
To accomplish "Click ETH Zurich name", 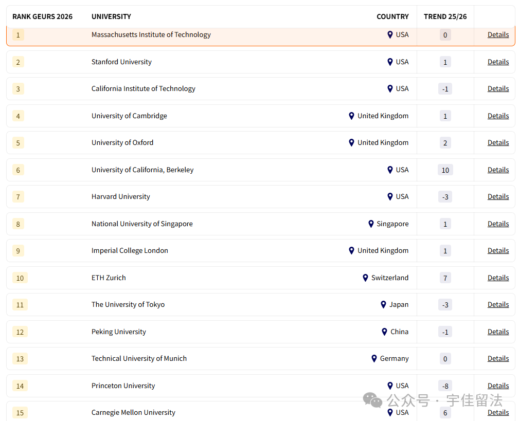I will 109,278.
